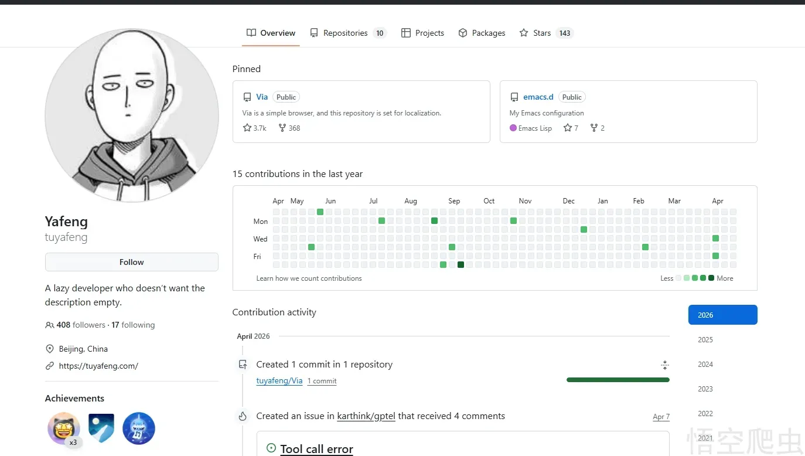Open the karthink/gptel repository link

click(x=366, y=416)
